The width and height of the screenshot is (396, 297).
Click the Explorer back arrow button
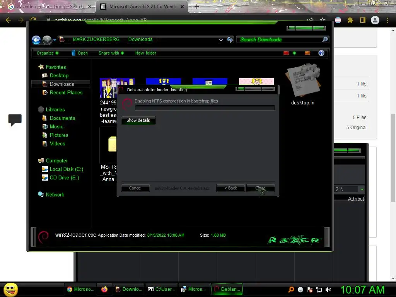point(36,40)
